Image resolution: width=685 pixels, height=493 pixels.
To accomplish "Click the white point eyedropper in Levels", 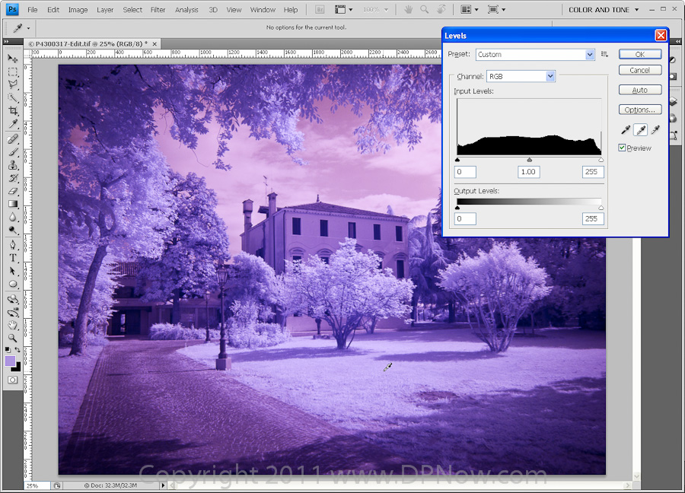I will [x=655, y=130].
